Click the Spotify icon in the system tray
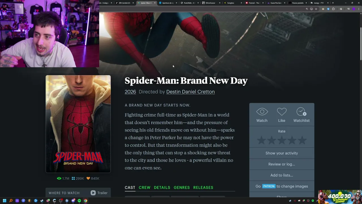 point(313,201)
